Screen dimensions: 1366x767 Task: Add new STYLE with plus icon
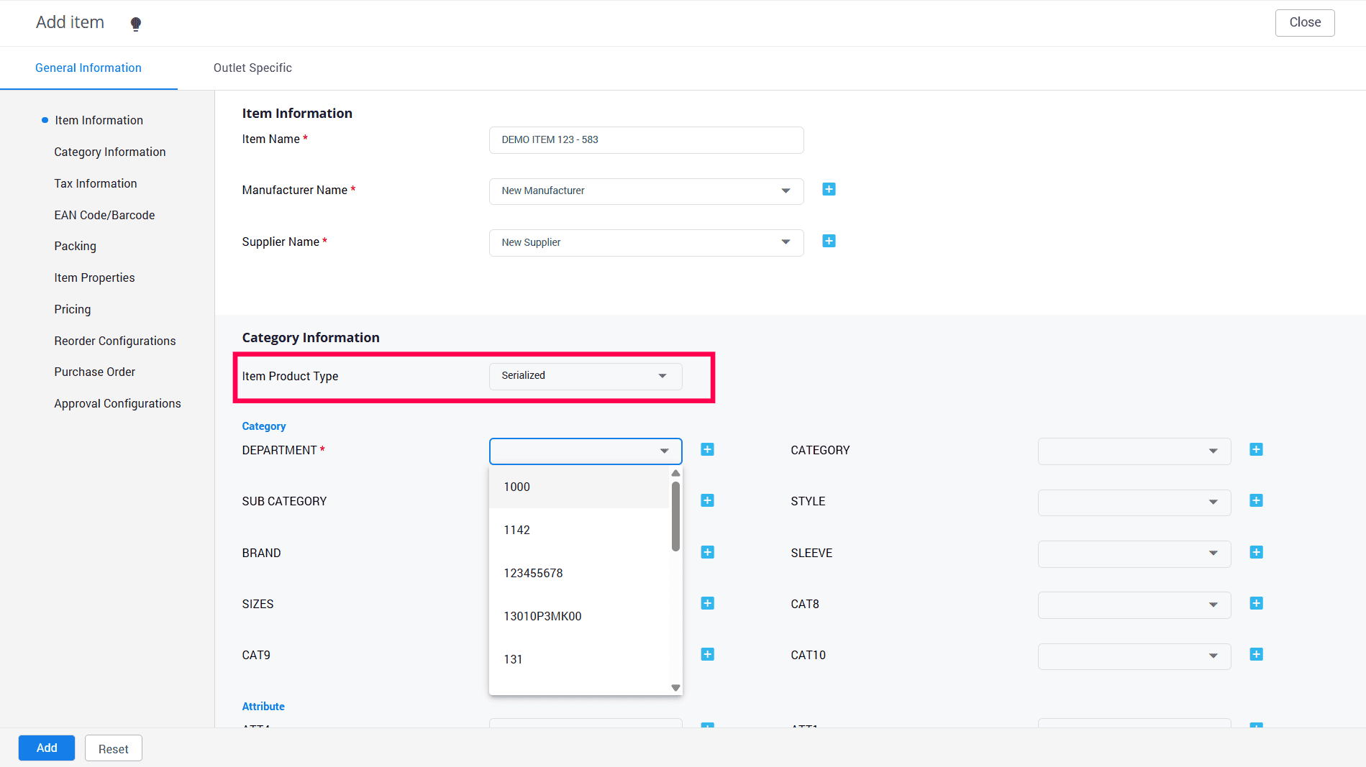click(x=1256, y=501)
